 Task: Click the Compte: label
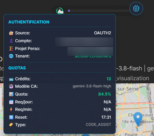(24, 41)
